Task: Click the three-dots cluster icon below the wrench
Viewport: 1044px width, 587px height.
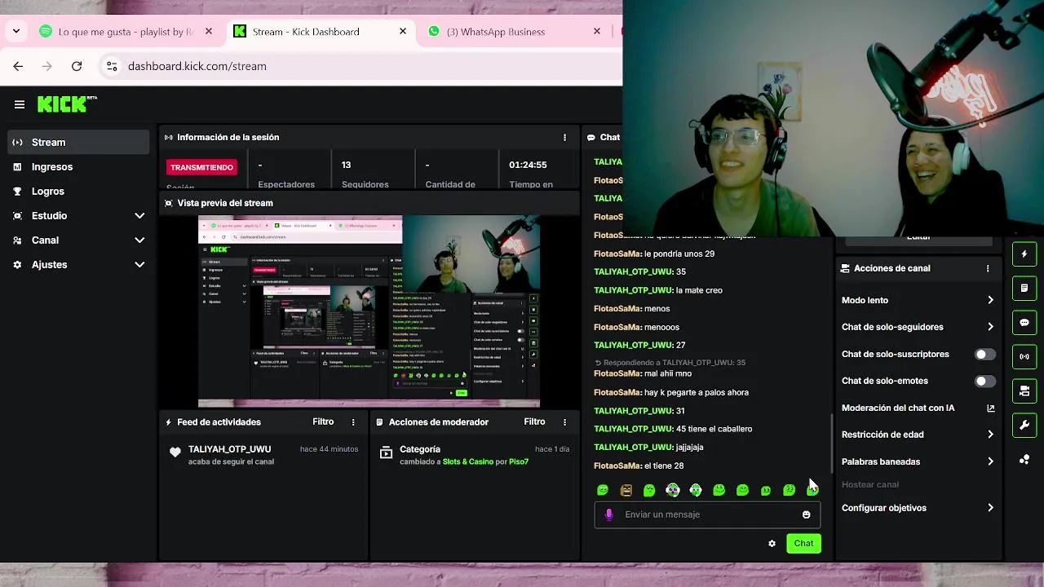Action: 1024,460
